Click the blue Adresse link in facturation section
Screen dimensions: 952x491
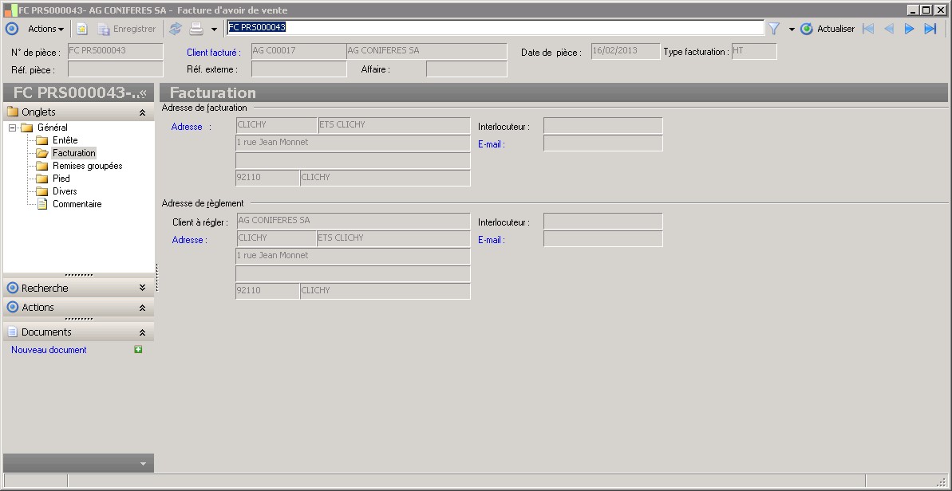click(x=187, y=127)
